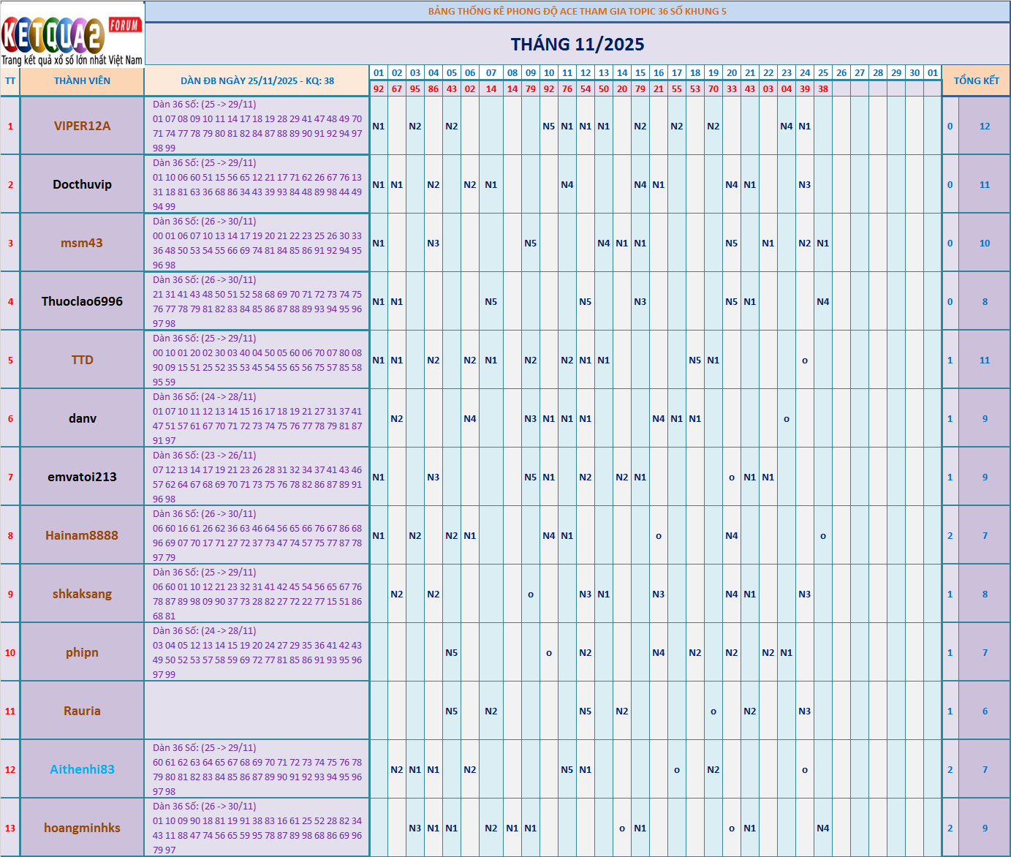Image resolution: width=1011 pixels, height=857 pixels.
Task: Select day 25 column header
Action: [823, 73]
